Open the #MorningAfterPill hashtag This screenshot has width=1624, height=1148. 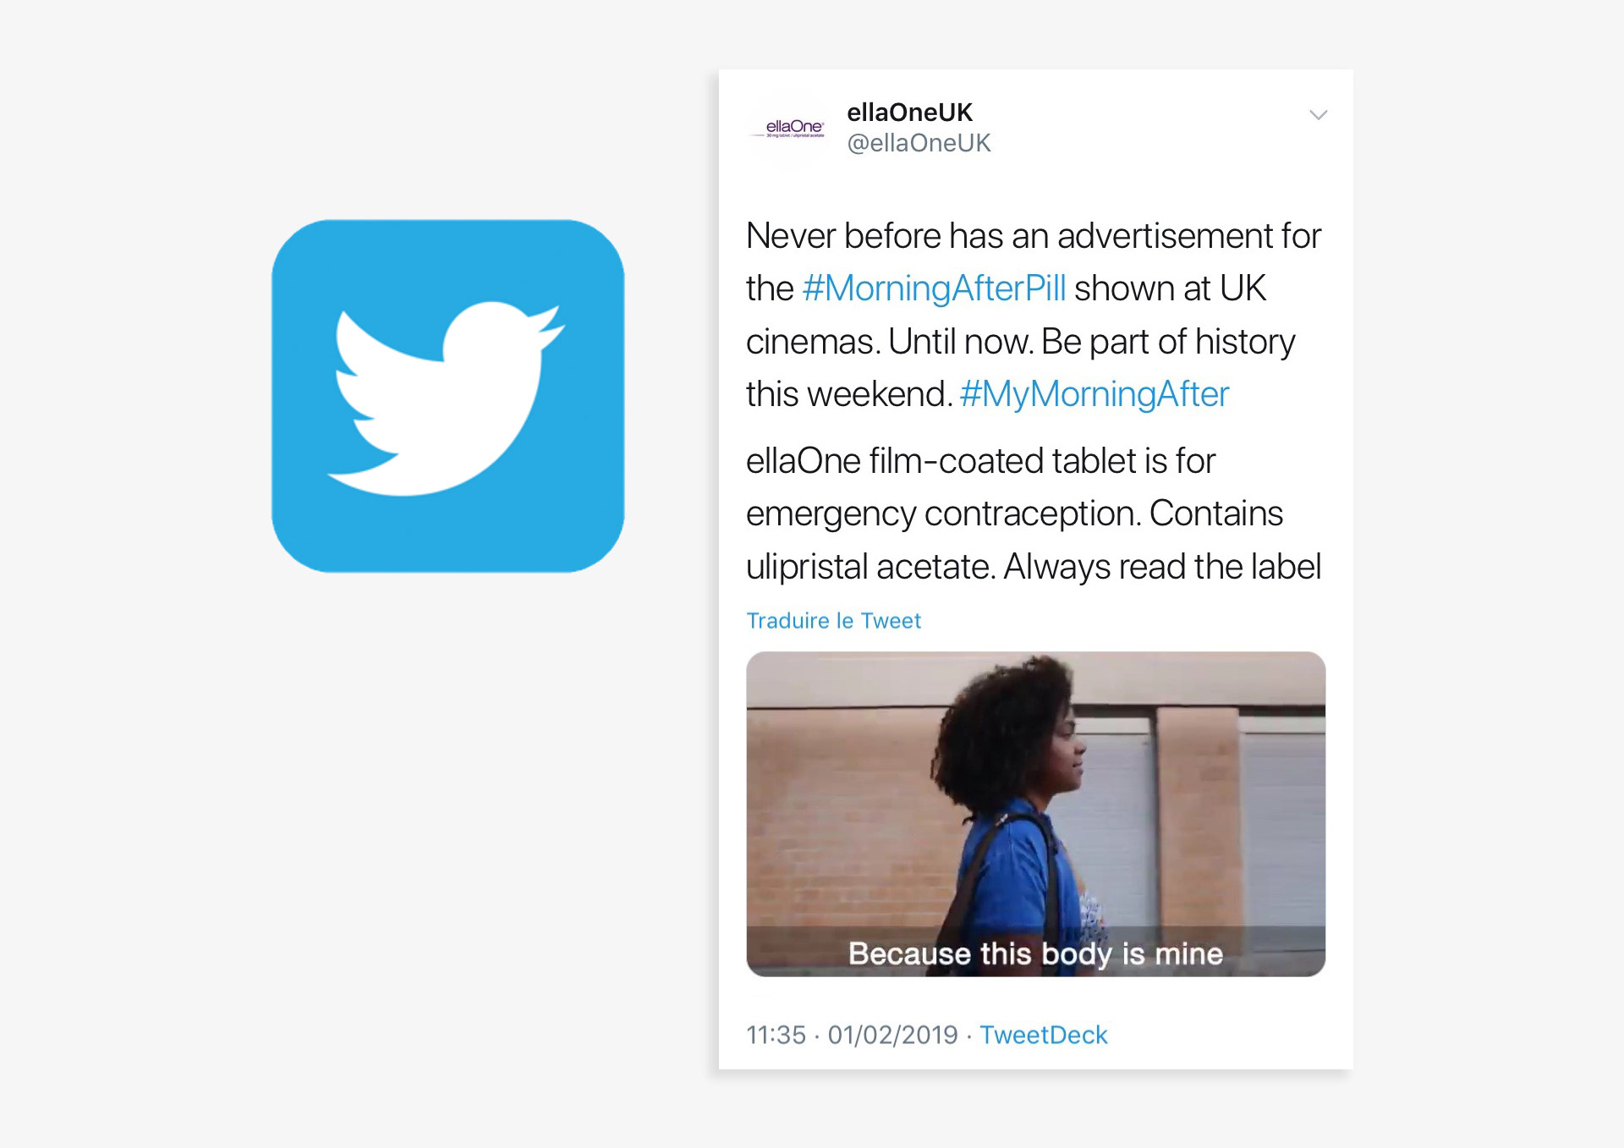934,288
